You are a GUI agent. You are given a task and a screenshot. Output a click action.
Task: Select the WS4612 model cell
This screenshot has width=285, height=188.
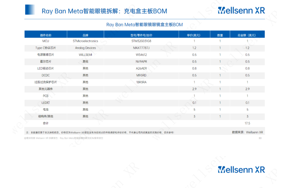pos(141,55)
